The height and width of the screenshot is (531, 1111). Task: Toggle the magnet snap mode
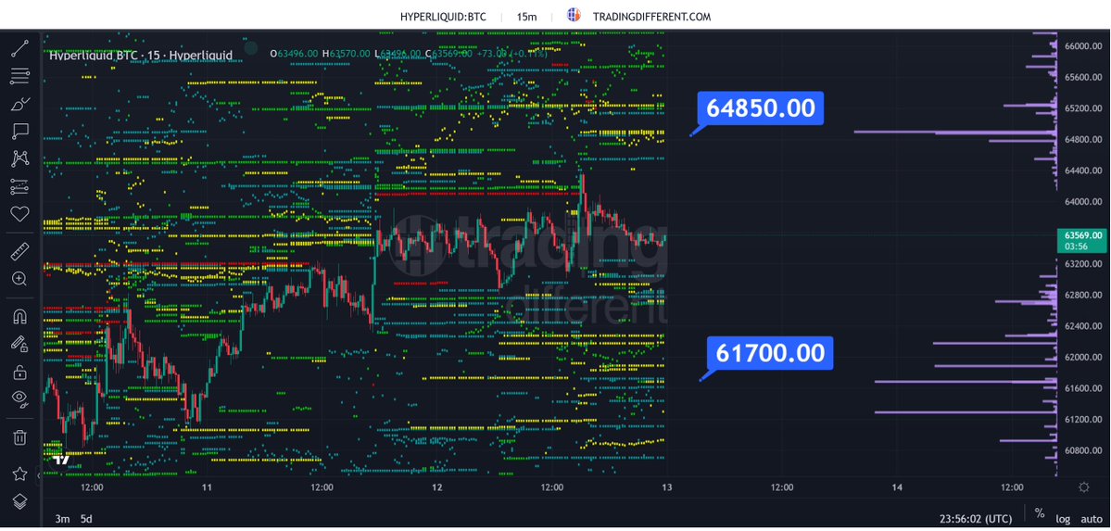pyautogui.click(x=19, y=316)
